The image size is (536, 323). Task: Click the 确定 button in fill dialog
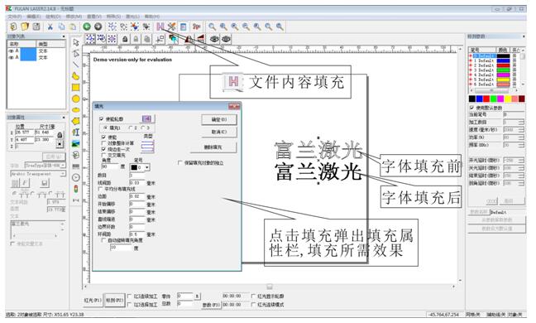[x=218, y=120]
